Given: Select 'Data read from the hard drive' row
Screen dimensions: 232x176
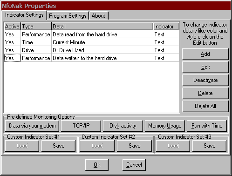Looking at the screenshot, I should pos(92,34).
